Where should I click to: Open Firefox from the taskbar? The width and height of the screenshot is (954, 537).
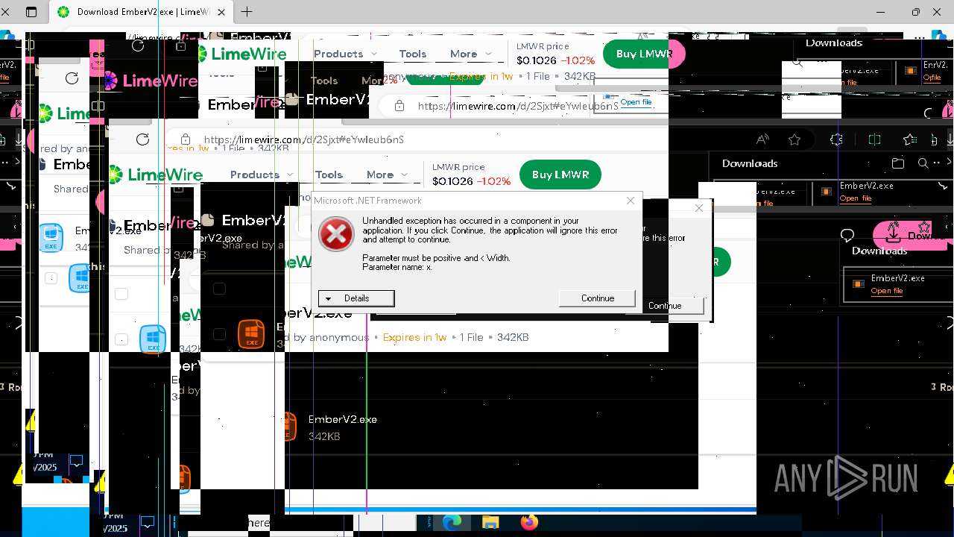(529, 523)
